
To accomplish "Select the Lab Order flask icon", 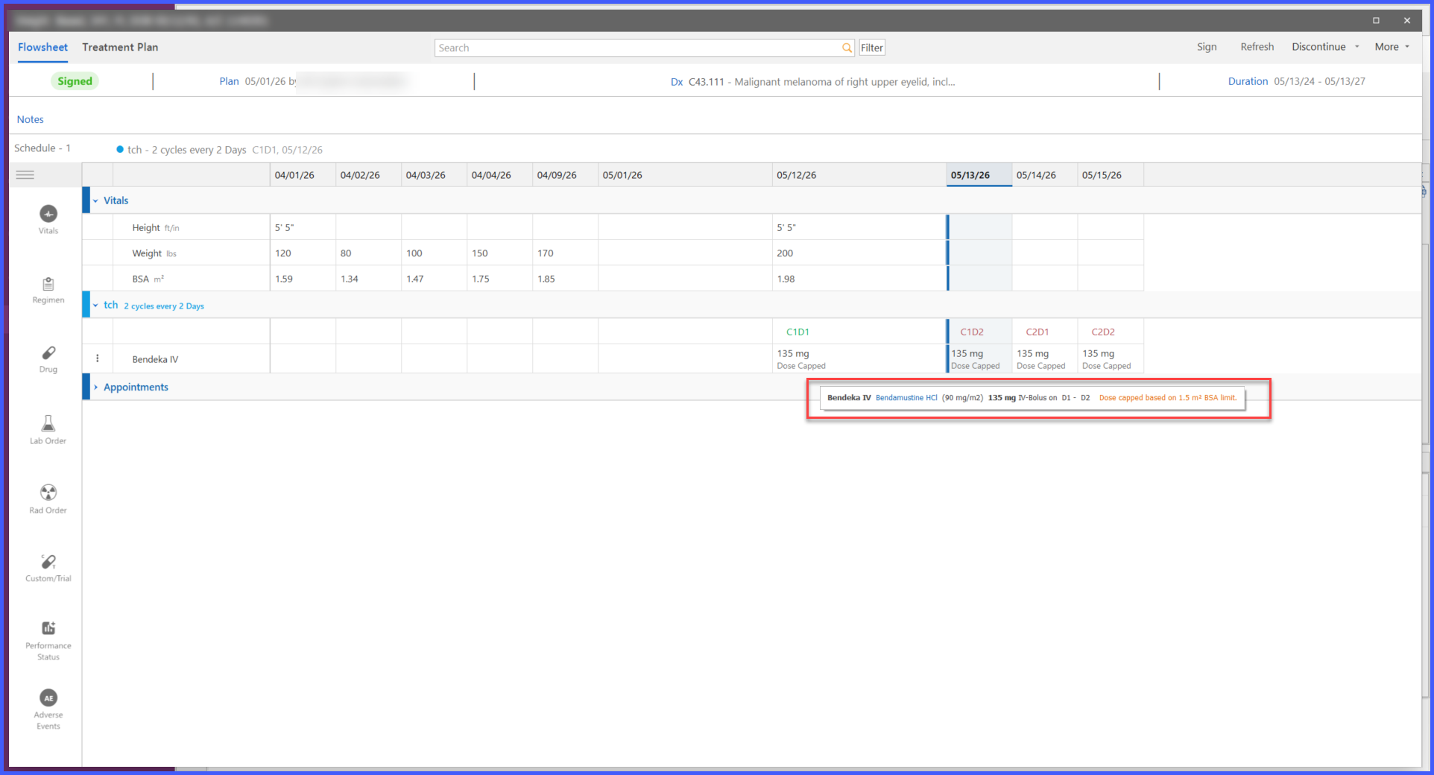I will click(x=48, y=423).
